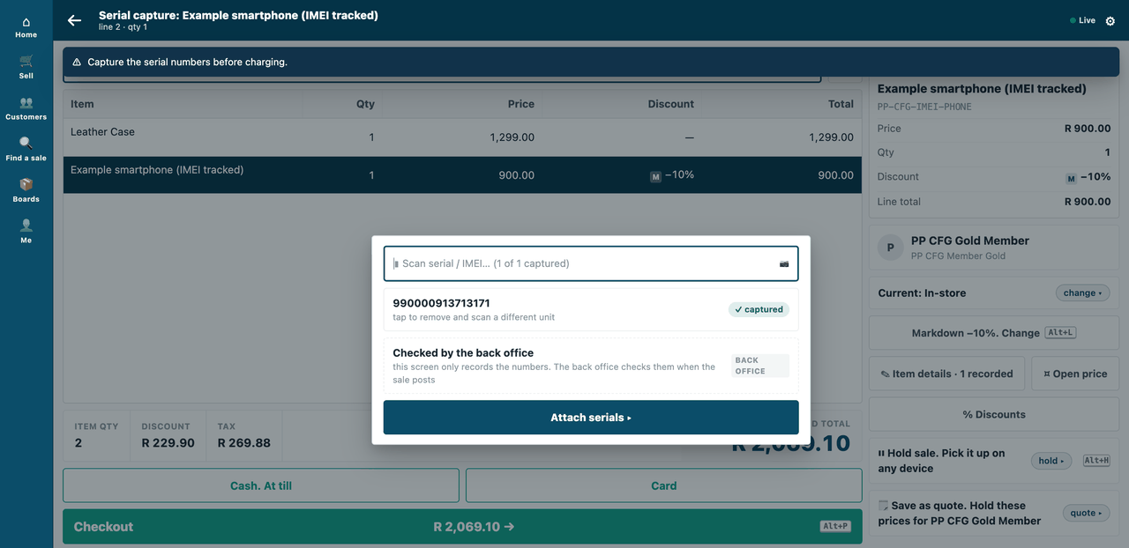The image size is (1129, 548).
Task: Click the Scan serial / IMEI input field
Action: pyautogui.click(x=591, y=263)
